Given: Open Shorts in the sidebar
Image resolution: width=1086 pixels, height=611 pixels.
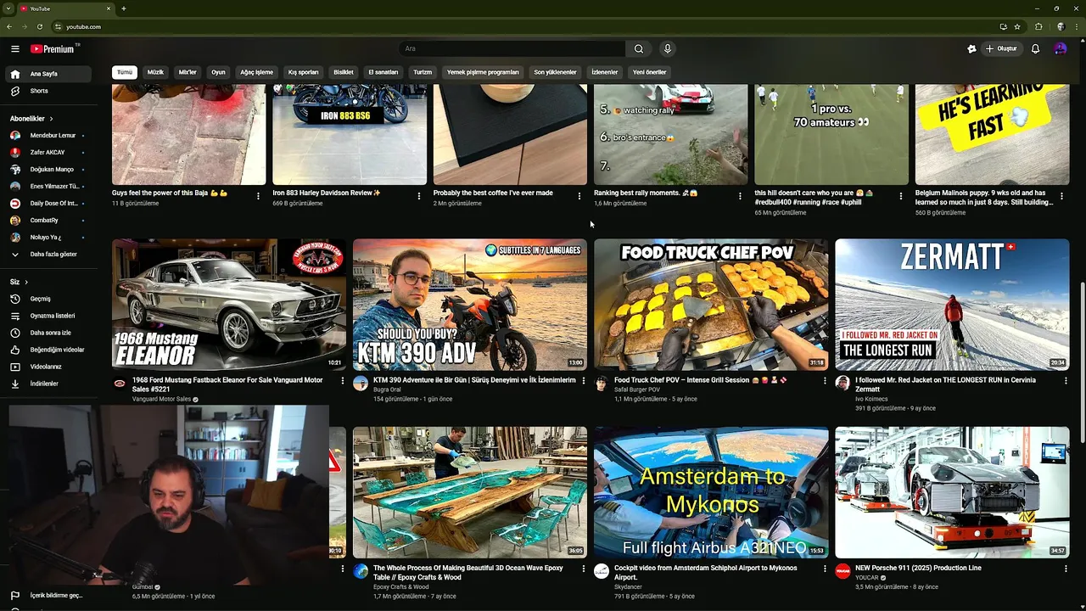Looking at the screenshot, I should (48, 91).
